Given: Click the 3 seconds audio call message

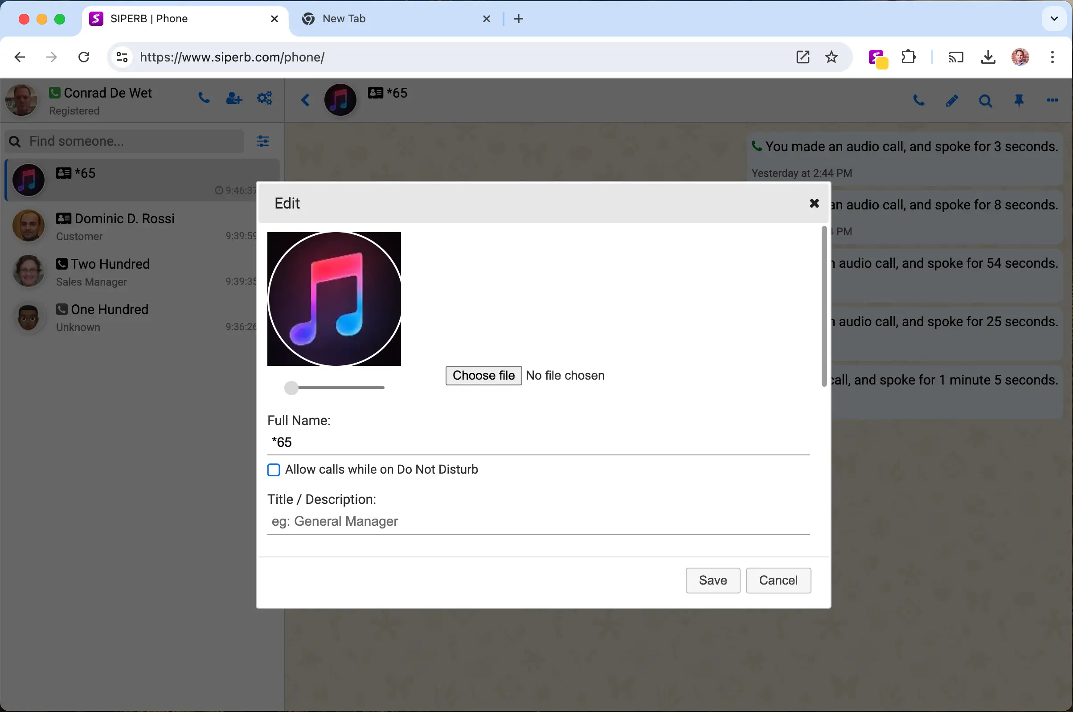Looking at the screenshot, I should 905,159.
